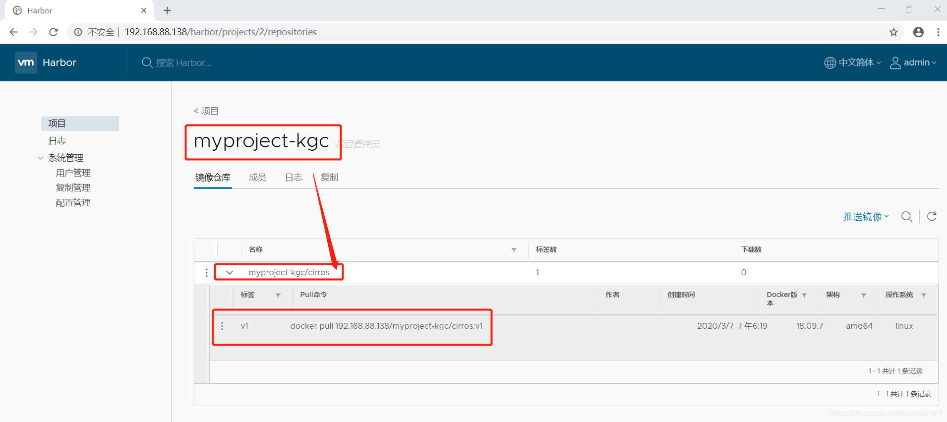Click the 标签数 column header
947x422 pixels.
(x=546, y=250)
